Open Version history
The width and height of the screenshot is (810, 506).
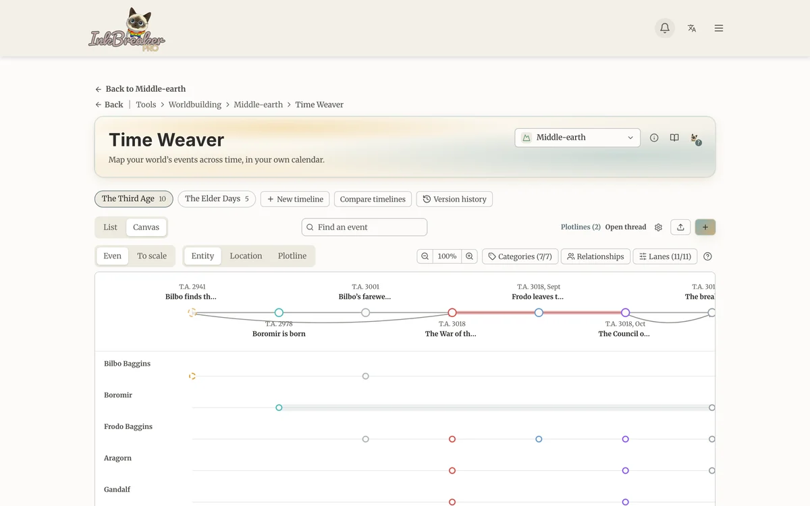(454, 199)
